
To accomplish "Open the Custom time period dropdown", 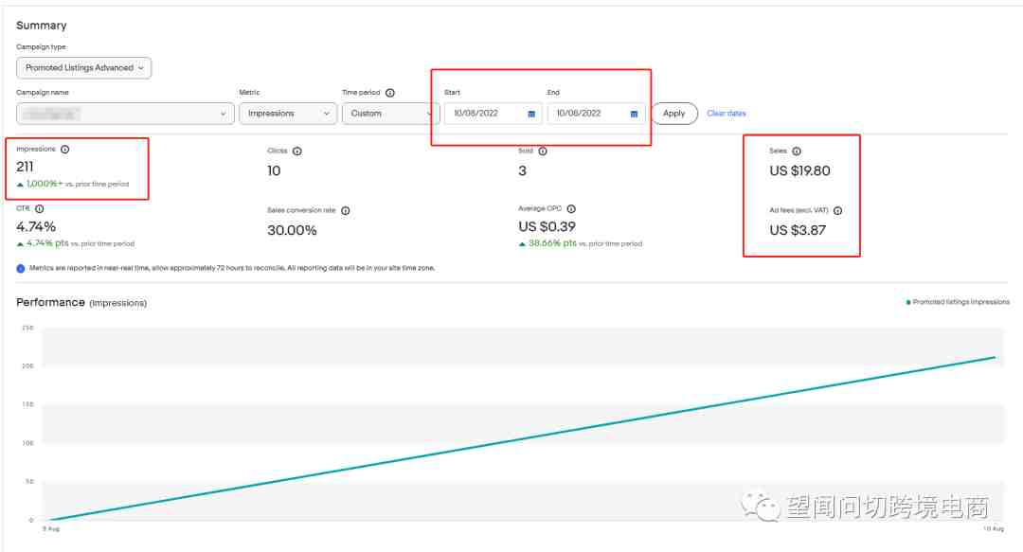I will 390,114.
